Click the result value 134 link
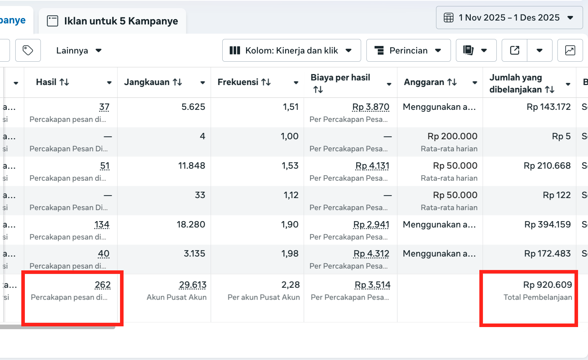This screenshot has width=588, height=360. [x=102, y=225]
